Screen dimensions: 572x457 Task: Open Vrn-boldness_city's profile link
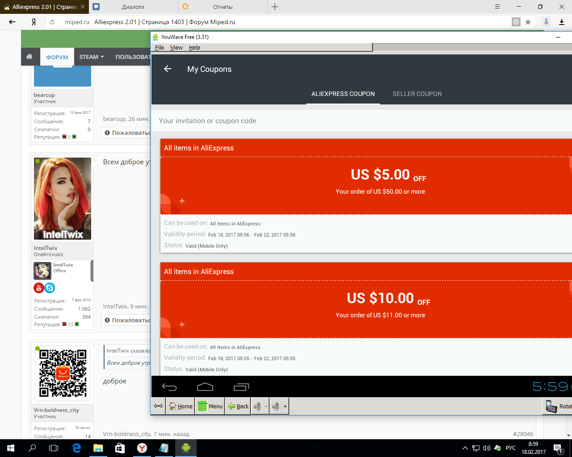[56, 410]
